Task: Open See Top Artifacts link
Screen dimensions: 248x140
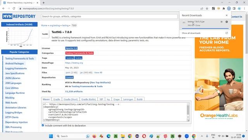Action: [100, 82]
